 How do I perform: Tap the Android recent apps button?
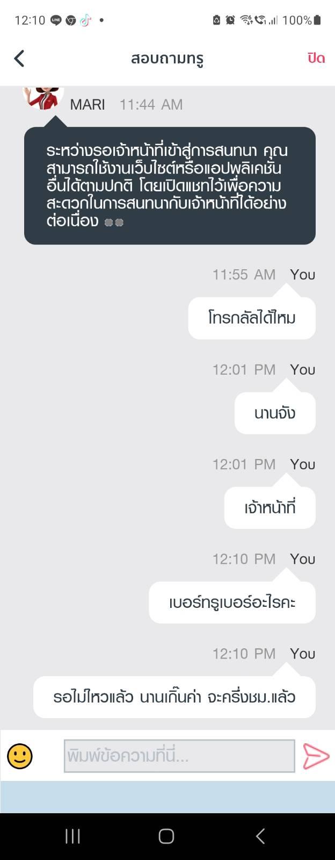72,836
